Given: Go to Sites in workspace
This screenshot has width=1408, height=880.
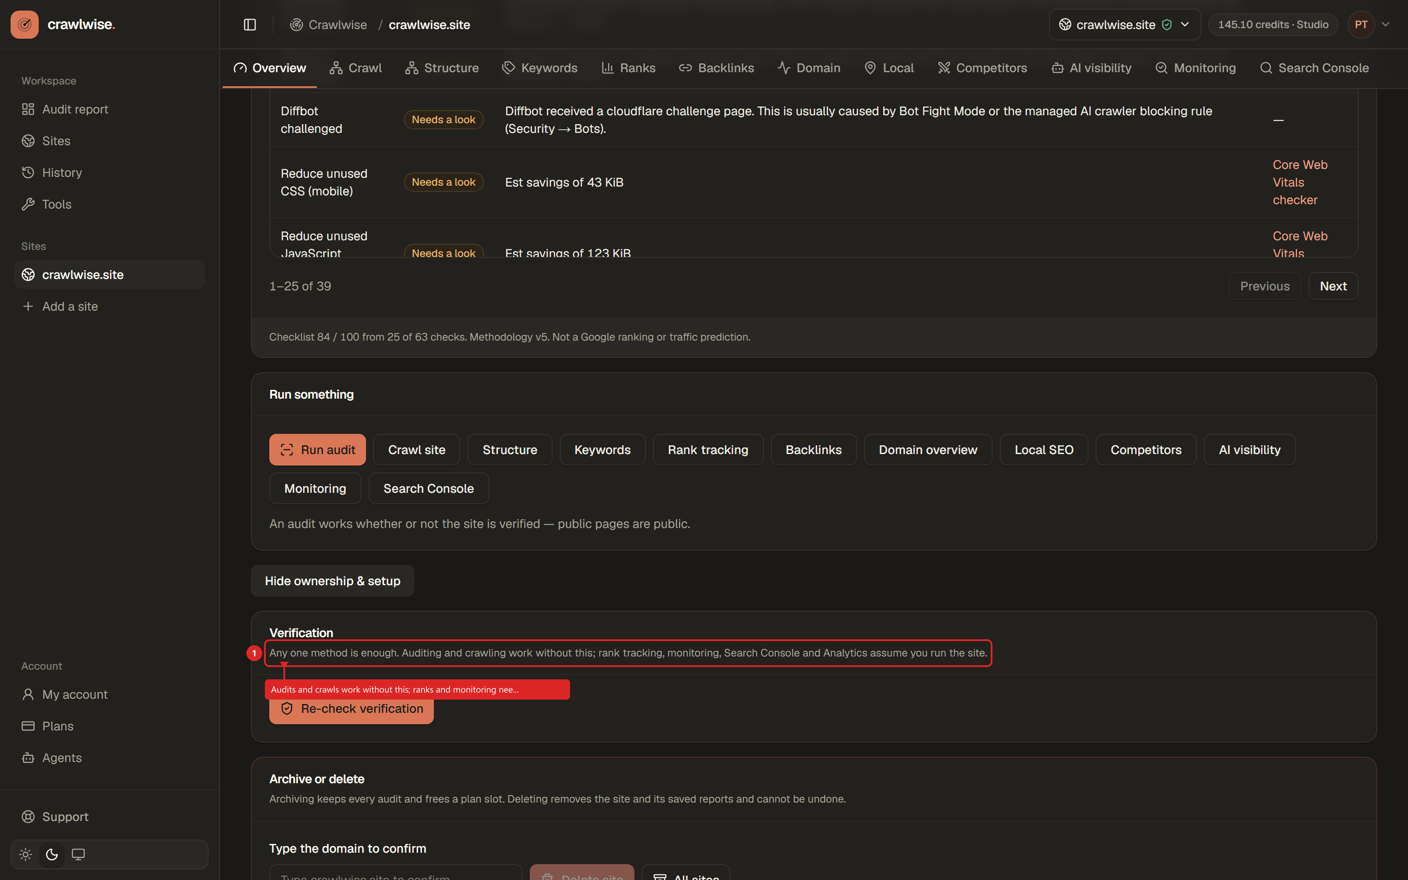Looking at the screenshot, I should (x=110, y=141).
